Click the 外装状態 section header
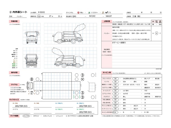Image resolution: width=171 pixels, height=128 pixels. point(14,21)
